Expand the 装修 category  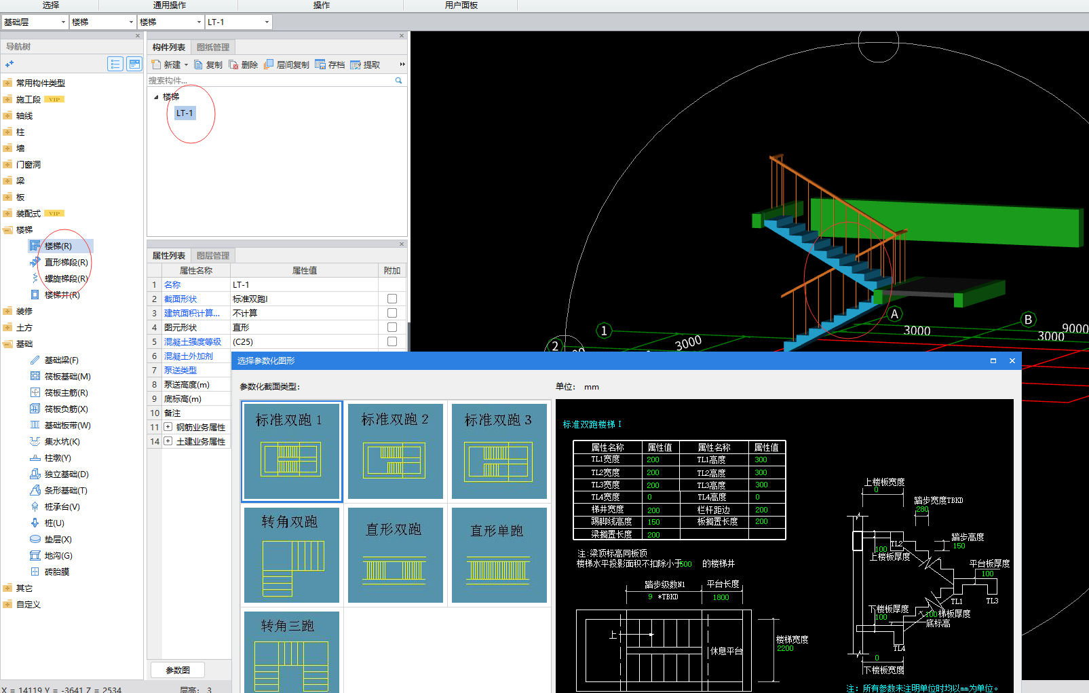point(7,311)
